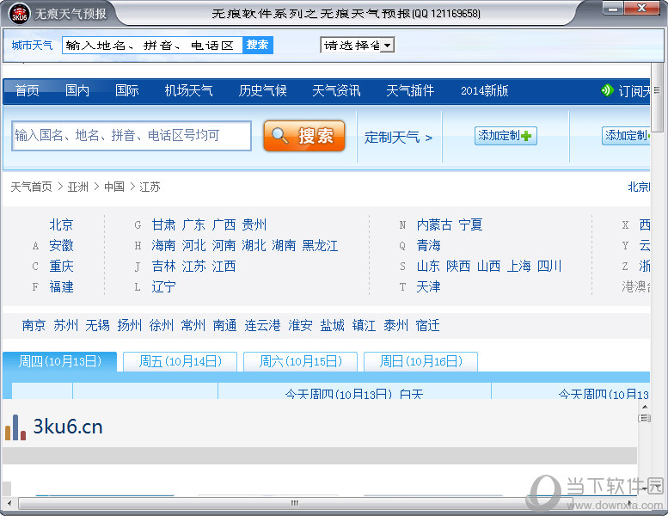The width and height of the screenshot is (668, 516).
Task: Open the 北京 province link
Action: (61, 224)
